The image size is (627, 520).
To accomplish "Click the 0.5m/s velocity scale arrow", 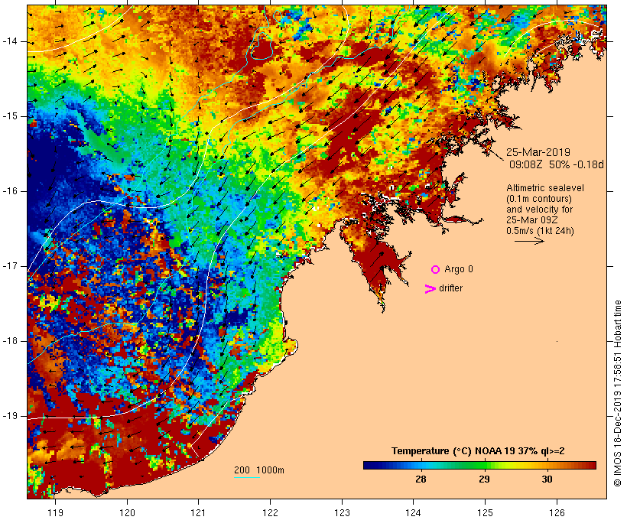I will (529, 241).
